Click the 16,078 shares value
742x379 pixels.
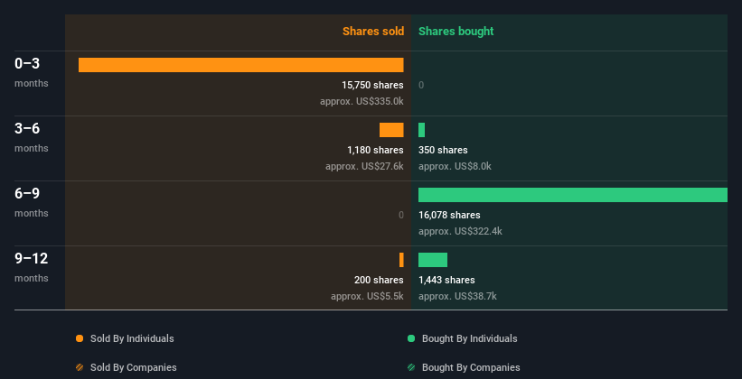point(449,215)
